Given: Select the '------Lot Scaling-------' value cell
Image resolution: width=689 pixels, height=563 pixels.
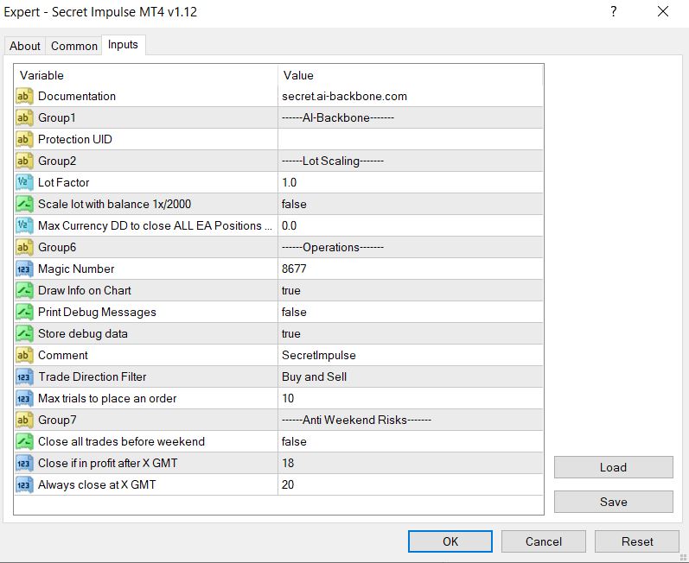Looking at the screenshot, I should (411, 161).
